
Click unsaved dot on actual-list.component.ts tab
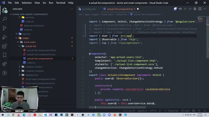[138, 9]
